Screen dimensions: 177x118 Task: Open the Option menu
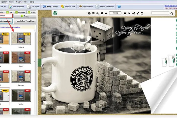tap(4, 2)
